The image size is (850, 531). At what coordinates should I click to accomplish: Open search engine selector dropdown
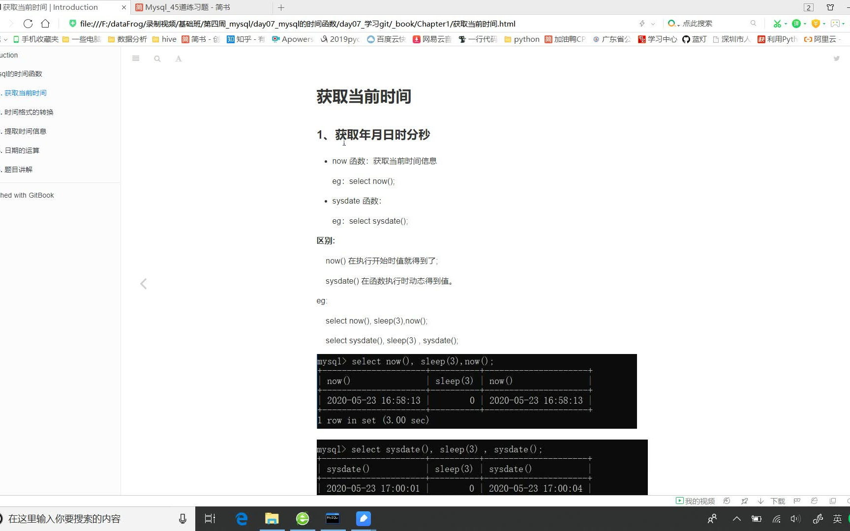673,24
